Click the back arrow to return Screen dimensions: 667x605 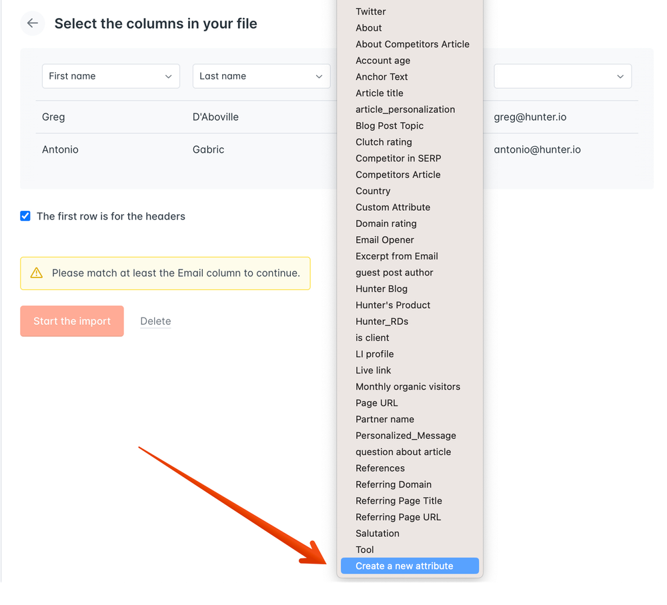point(32,23)
